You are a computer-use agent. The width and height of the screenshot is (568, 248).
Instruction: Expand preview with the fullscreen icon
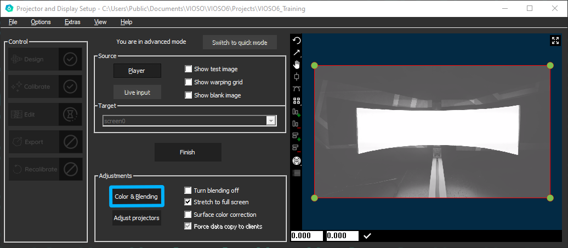tap(555, 41)
